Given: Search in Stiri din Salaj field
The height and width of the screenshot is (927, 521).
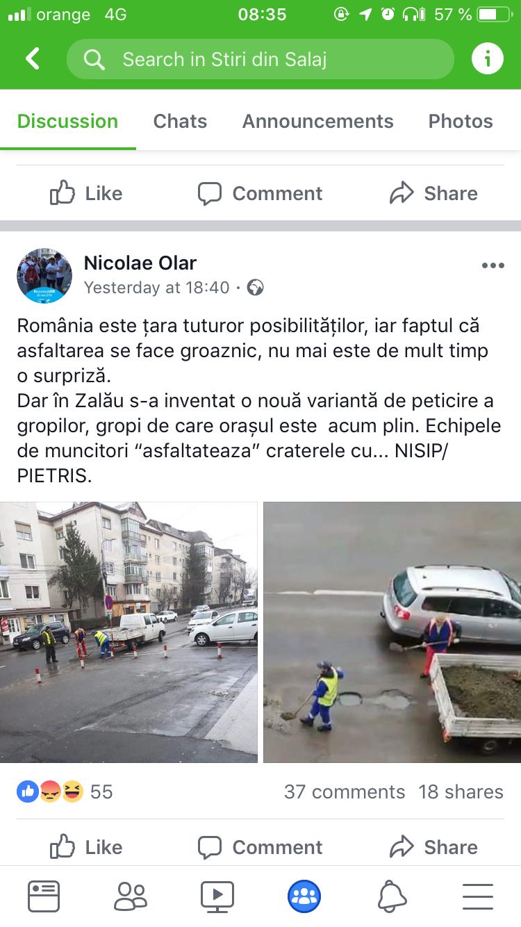Looking at the screenshot, I should coord(260,59).
